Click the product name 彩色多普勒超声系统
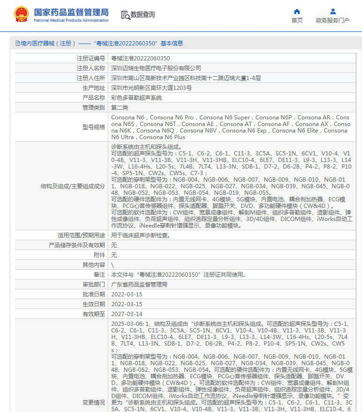This screenshot has height=412, width=362. [136, 98]
